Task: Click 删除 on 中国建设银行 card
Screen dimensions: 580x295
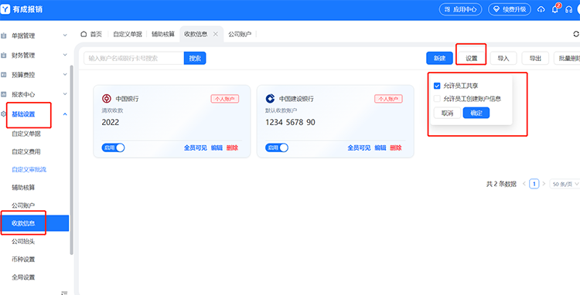Action: [396, 147]
